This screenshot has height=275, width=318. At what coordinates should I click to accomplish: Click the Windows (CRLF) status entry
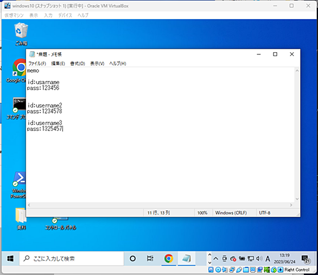click(x=231, y=212)
